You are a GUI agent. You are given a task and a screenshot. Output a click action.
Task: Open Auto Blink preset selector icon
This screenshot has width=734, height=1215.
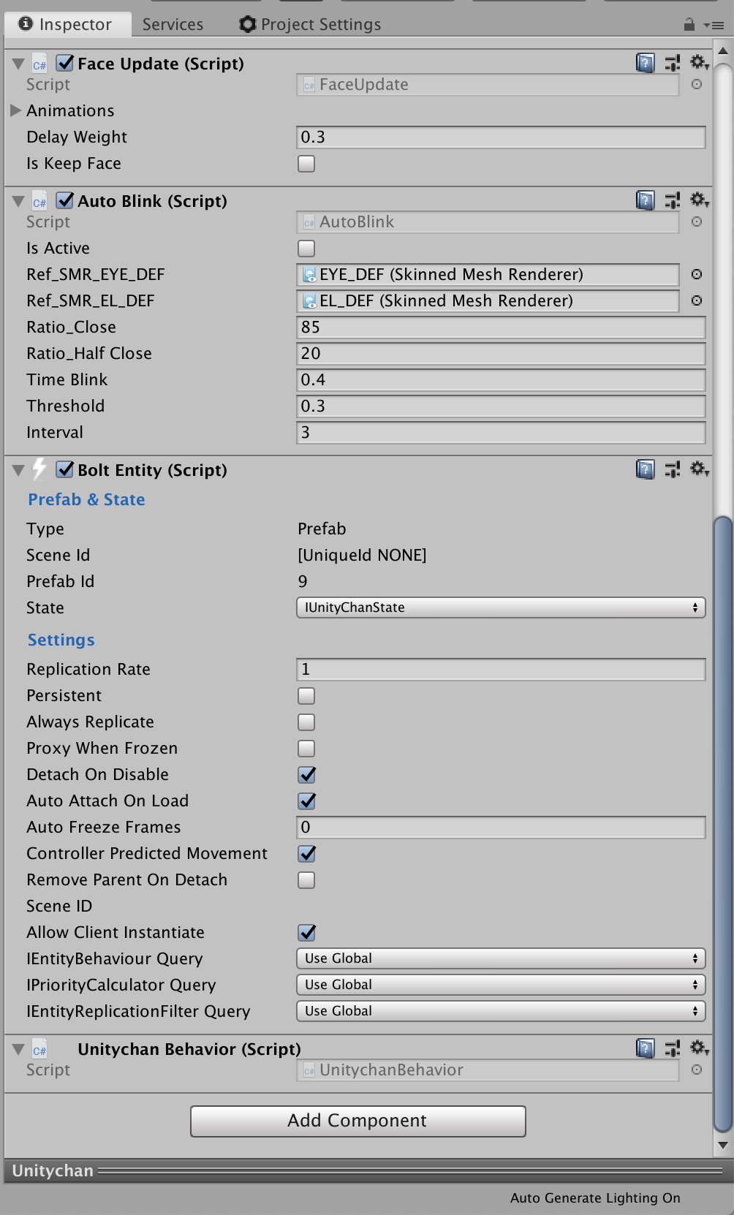pyautogui.click(x=673, y=200)
